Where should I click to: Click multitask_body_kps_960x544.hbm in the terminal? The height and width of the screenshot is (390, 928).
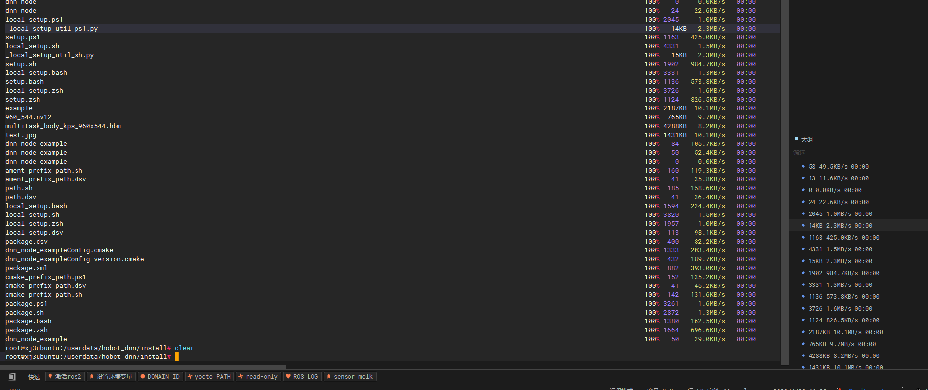coord(63,126)
